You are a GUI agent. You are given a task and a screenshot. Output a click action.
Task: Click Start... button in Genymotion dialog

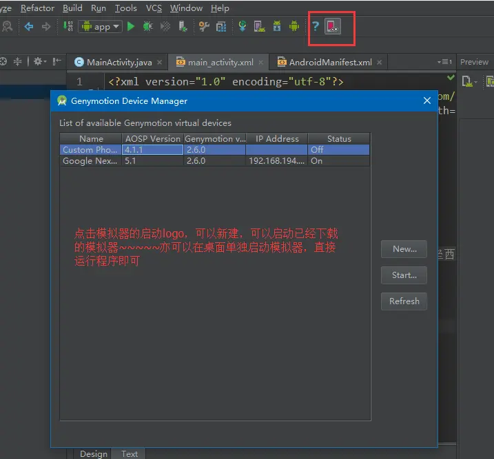[404, 275]
